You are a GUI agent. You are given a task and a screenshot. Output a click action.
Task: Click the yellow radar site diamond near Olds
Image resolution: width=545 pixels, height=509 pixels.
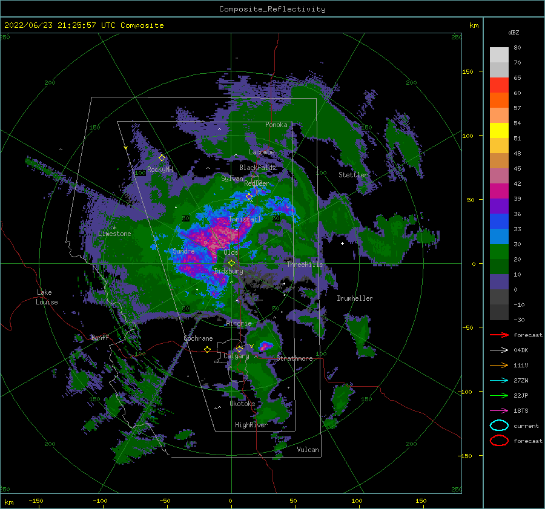(231, 263)
